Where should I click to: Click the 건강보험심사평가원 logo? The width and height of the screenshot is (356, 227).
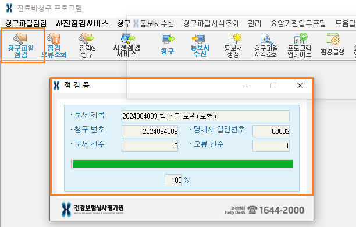92,210
